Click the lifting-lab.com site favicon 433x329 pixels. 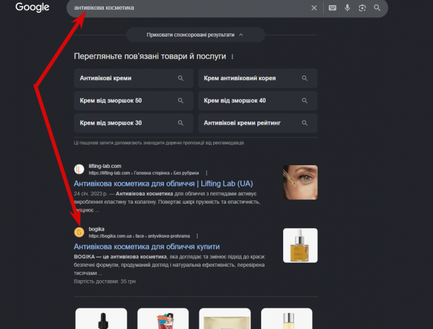coord(79,169)
